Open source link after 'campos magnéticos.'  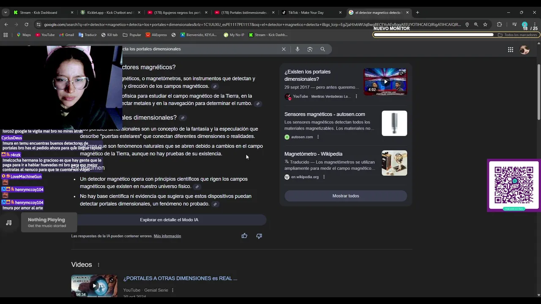[x=215, y=87]
